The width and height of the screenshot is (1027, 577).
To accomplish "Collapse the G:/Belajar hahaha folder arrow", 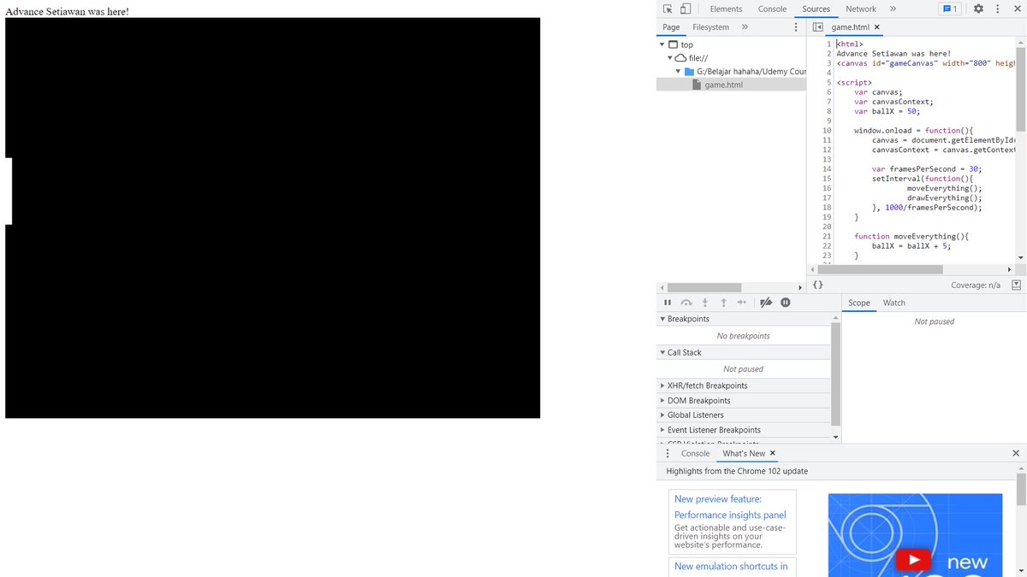I will point(679,71).
